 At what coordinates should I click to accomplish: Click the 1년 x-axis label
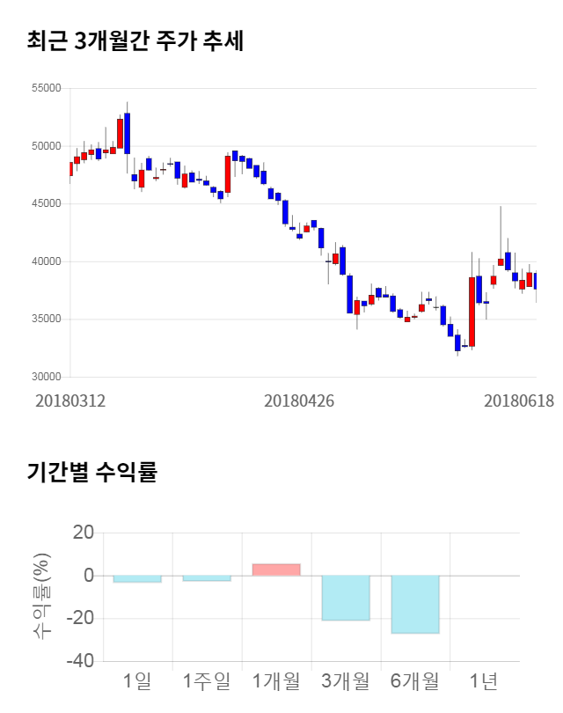coord(483,680)
